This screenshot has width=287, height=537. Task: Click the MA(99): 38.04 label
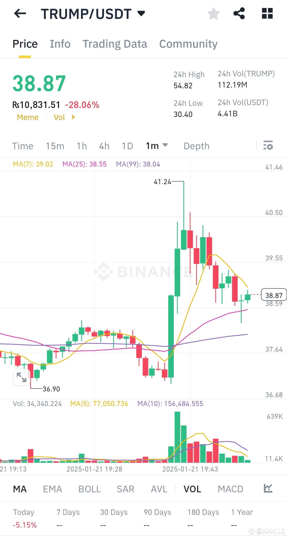tap(138, 164)
